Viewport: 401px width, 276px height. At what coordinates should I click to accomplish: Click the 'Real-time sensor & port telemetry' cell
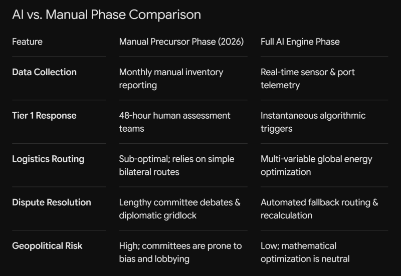click(x=308, y=79)
